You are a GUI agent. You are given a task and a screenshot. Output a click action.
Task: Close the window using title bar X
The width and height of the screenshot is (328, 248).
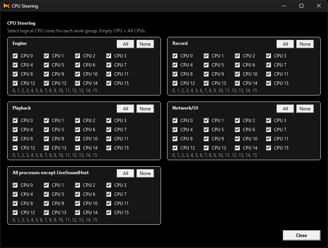[x=318, y=6]
